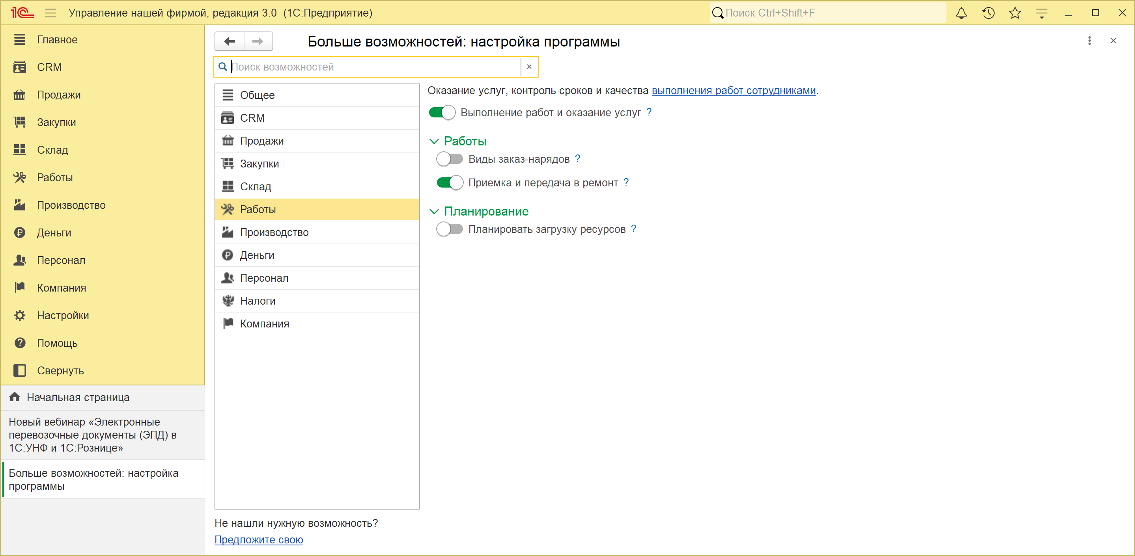
Task: Show history clock list
Action: [988, 13]
